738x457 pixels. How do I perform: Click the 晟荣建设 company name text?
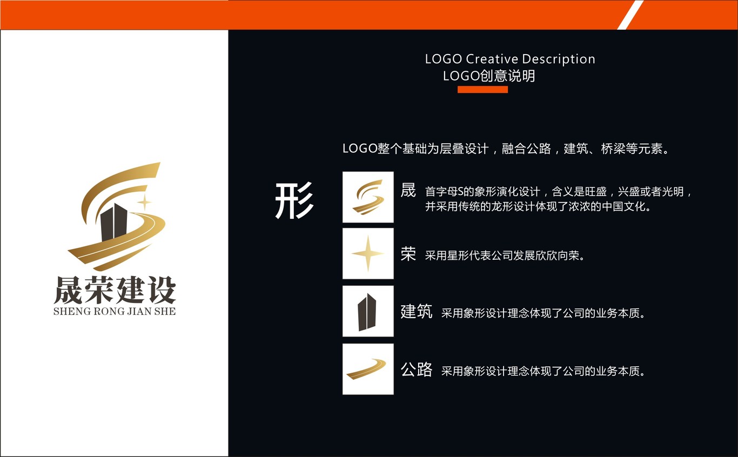click(x=115, y=290)
